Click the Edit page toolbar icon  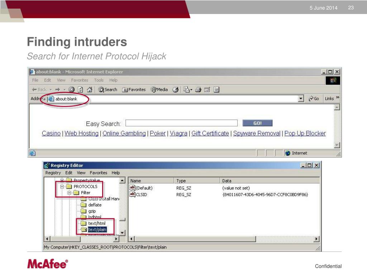coord(207,90)
